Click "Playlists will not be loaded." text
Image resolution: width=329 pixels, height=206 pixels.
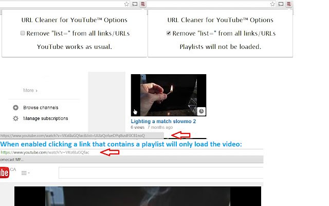221,47
